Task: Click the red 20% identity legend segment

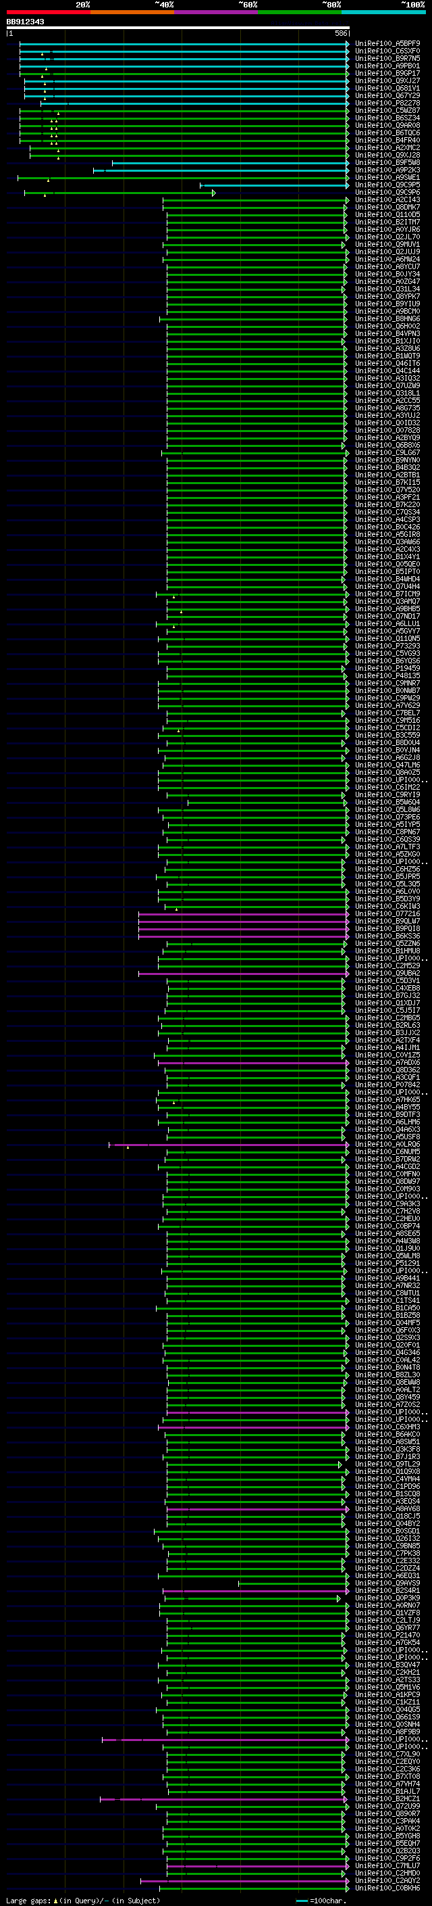Action: [48, 12]
